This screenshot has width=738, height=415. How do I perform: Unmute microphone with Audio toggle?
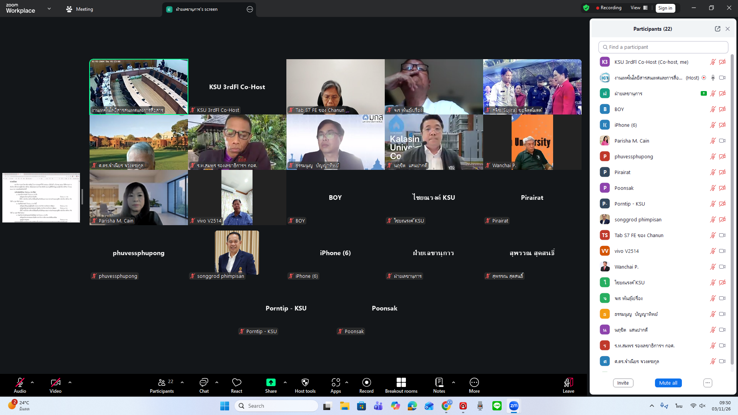click(20, 382)
